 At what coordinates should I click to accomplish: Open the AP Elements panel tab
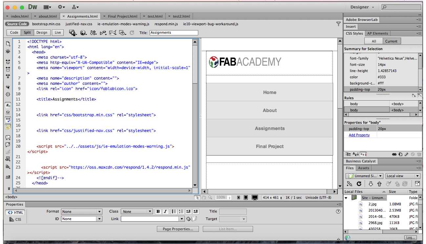[377, 33]
